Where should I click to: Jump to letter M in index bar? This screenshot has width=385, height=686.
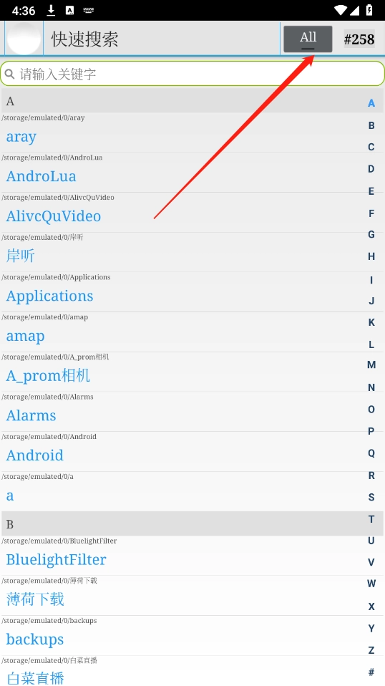pyautogui.click(x=371, y=365)
